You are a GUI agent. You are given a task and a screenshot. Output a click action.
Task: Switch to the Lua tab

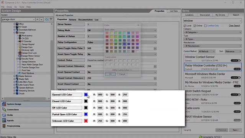(x=96, y=20)
